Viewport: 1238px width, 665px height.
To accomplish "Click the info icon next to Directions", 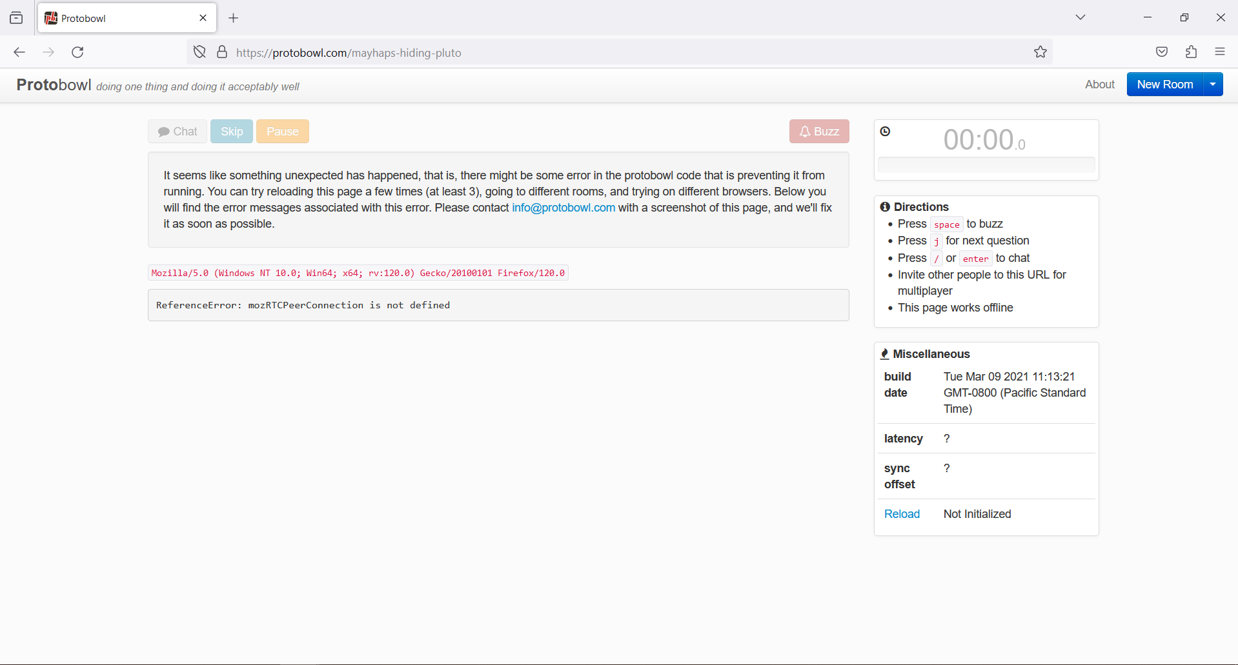I will [x=885, y=206].
